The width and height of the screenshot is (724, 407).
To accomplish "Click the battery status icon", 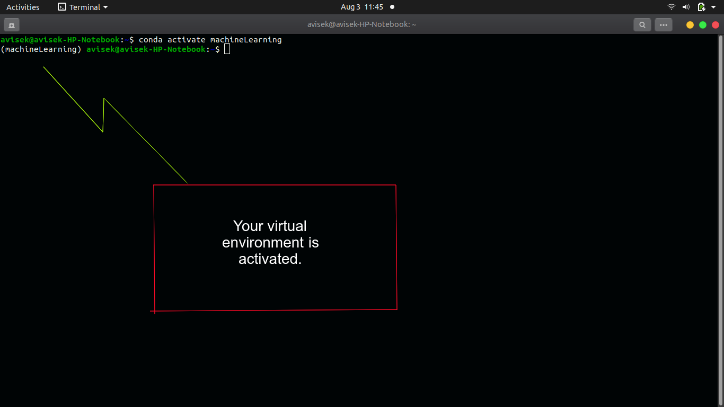I will point(701,7).
